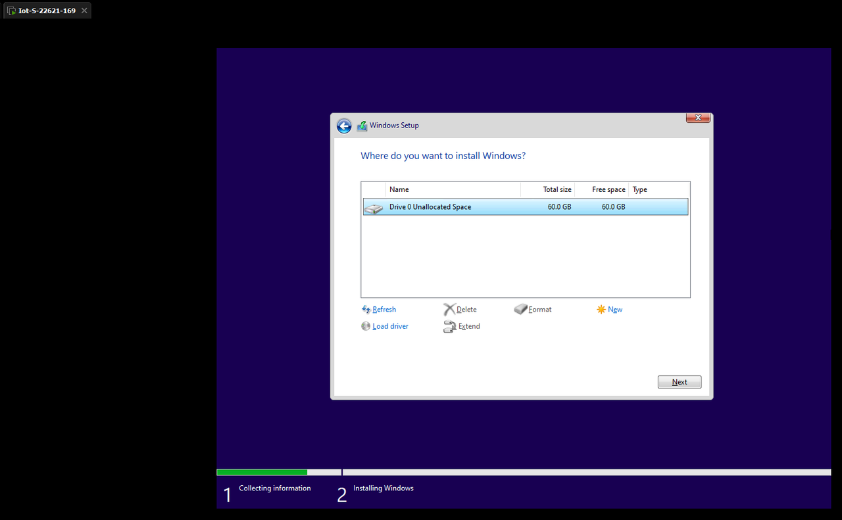Screen dimensions: 842x520
Task: Click the 60.0 GB free space cell
Action: click(613, 207)
